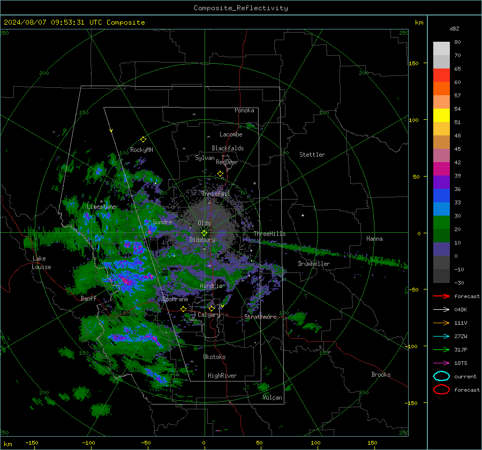This screenshot has height=450, width=482.
Task: Select the green 31JP arrow legend icon
Action: pos(441,349)
